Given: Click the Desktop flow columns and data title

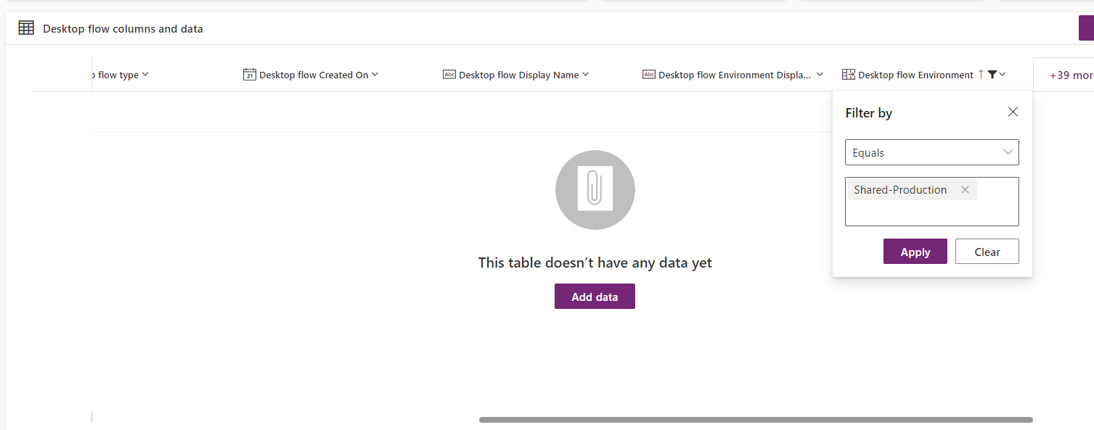Looking at the screenshot, I should click(123, 29).
